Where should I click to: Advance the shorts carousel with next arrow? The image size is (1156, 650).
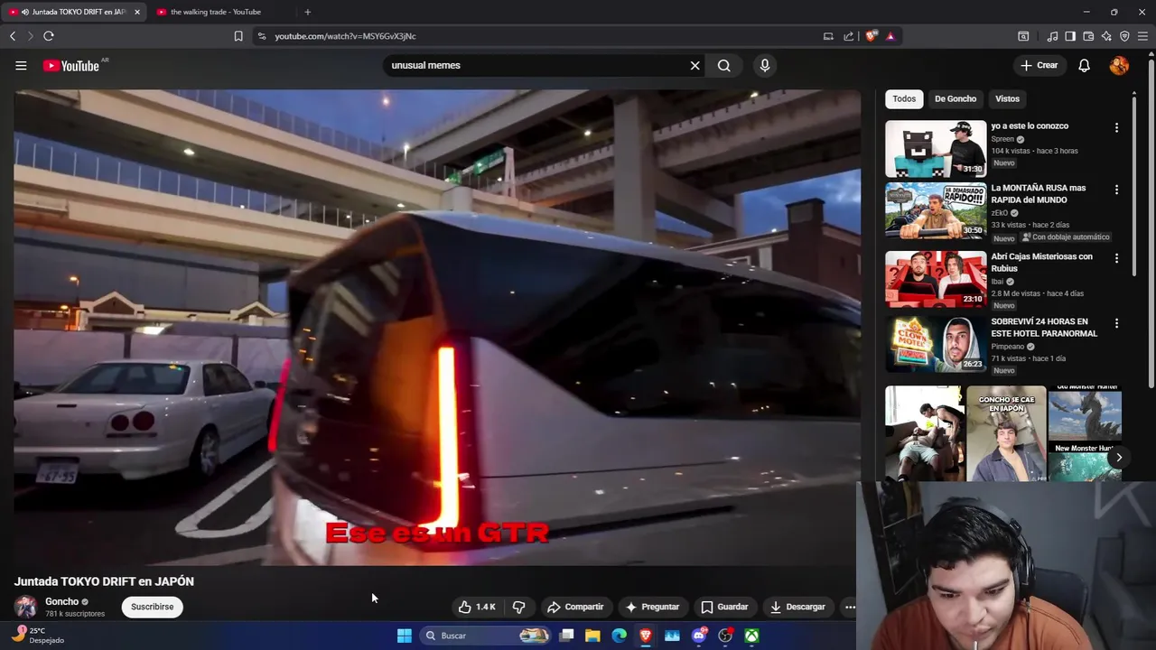pos(1118,458)
